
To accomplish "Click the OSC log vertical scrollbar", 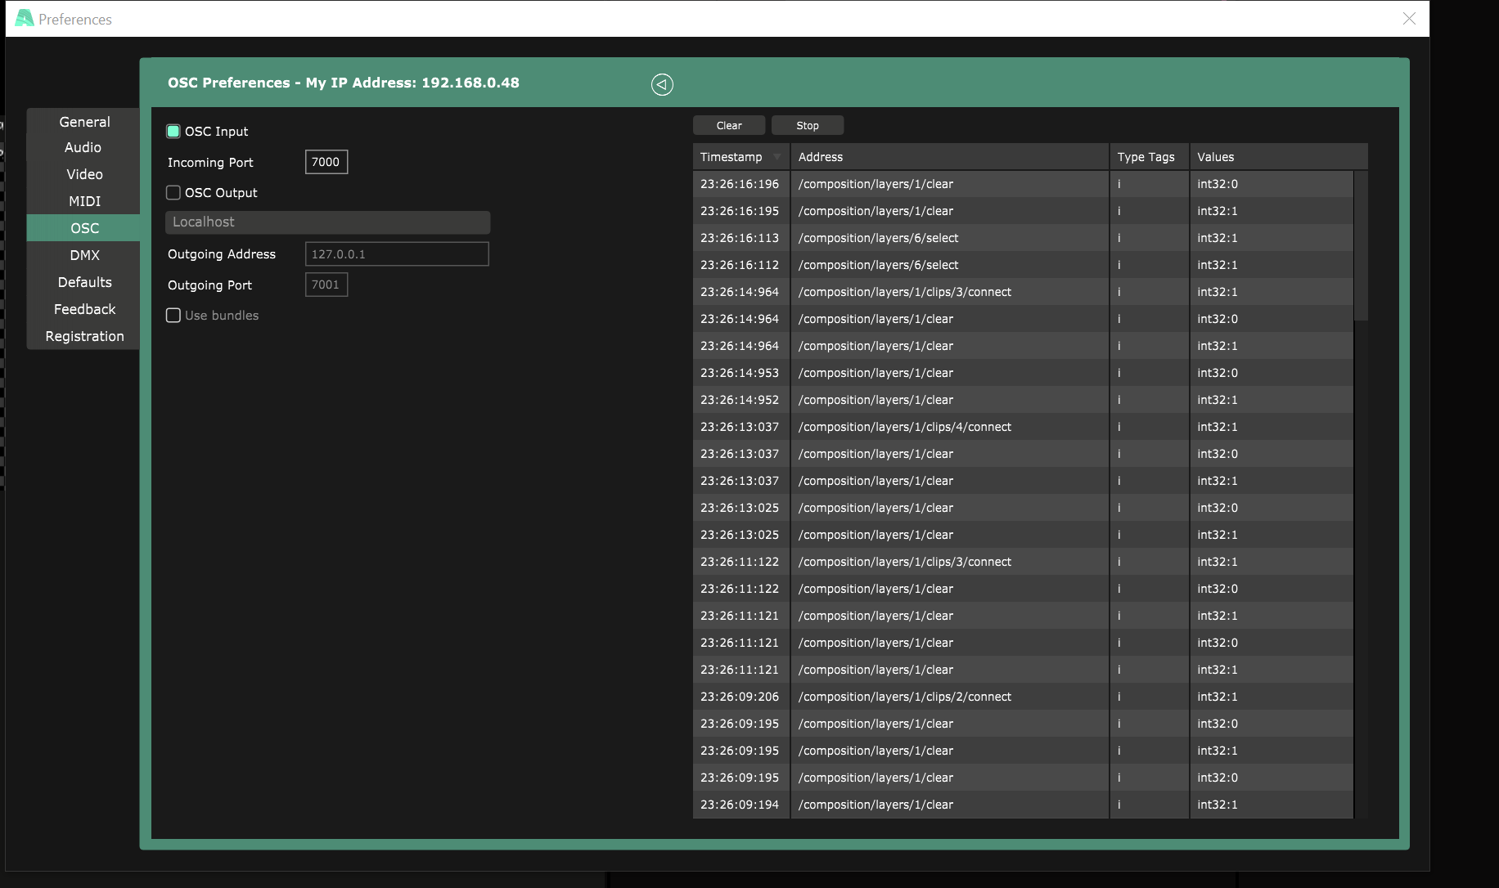I will 1361,245.
